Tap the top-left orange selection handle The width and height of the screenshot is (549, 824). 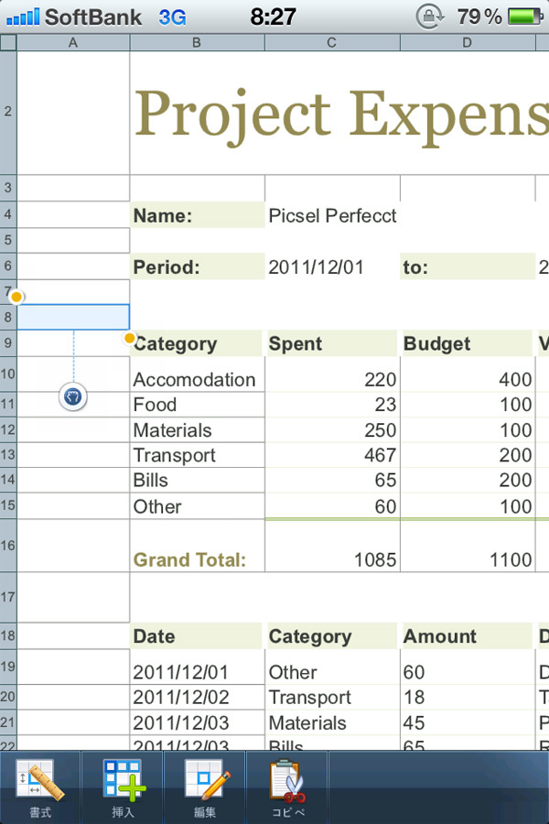tap(16, 297)
